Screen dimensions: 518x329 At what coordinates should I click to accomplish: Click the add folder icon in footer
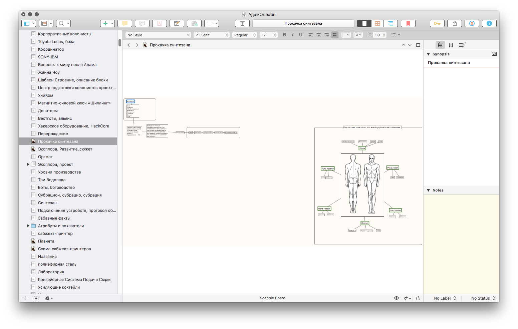point(36,298)
